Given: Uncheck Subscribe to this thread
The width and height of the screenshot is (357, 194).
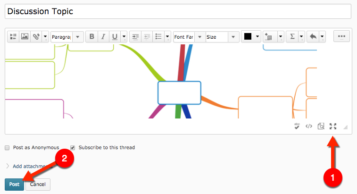Looking at the screenshot, I should pyautogui.click(x=73, y=148).
